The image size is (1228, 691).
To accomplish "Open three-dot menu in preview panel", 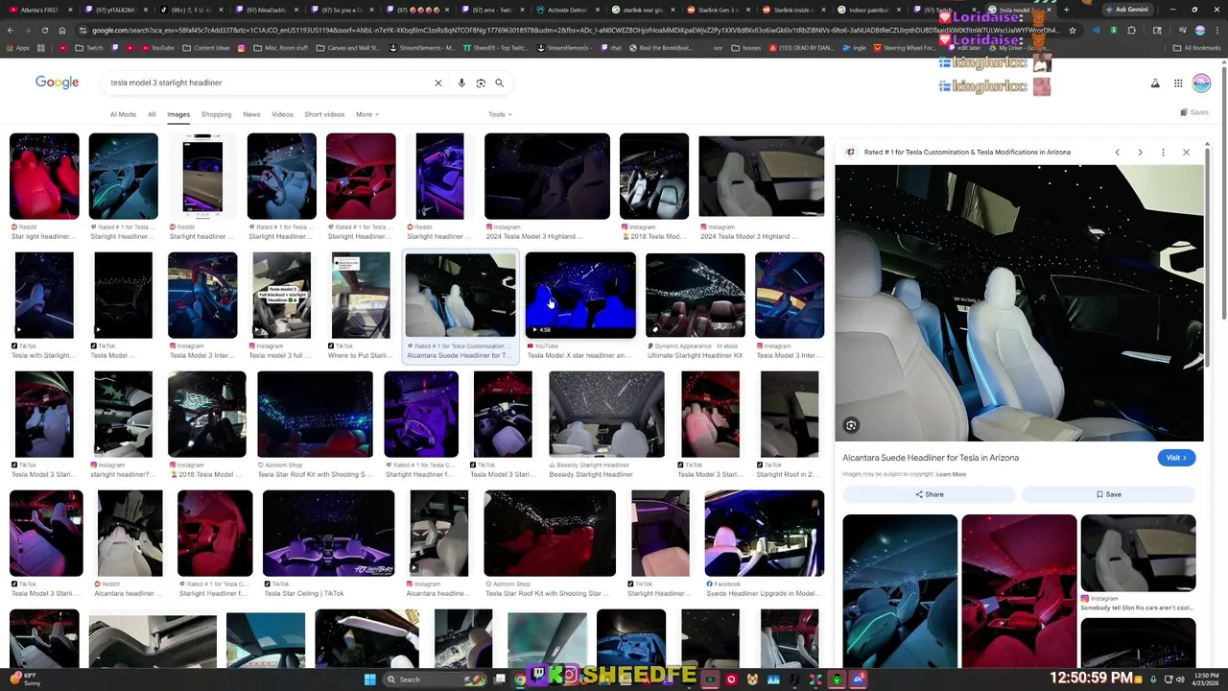I will [x=1163, y=152].
